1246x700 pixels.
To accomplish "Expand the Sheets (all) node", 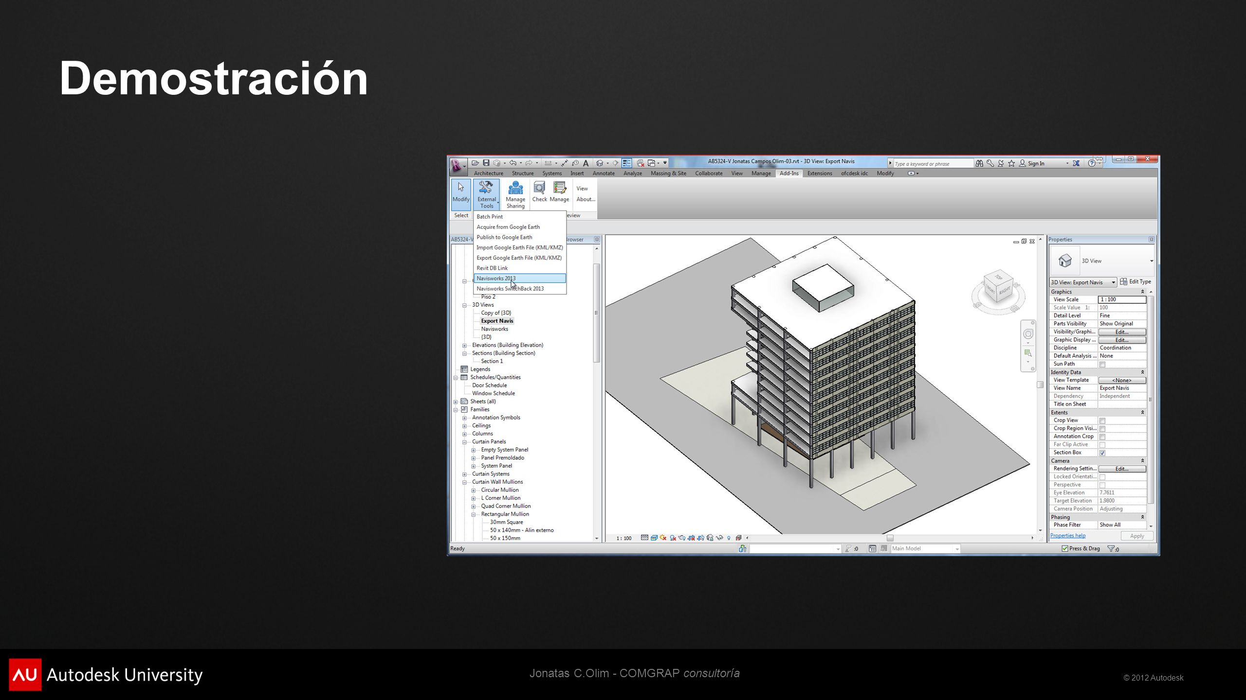I will click(x=456, y=402).
